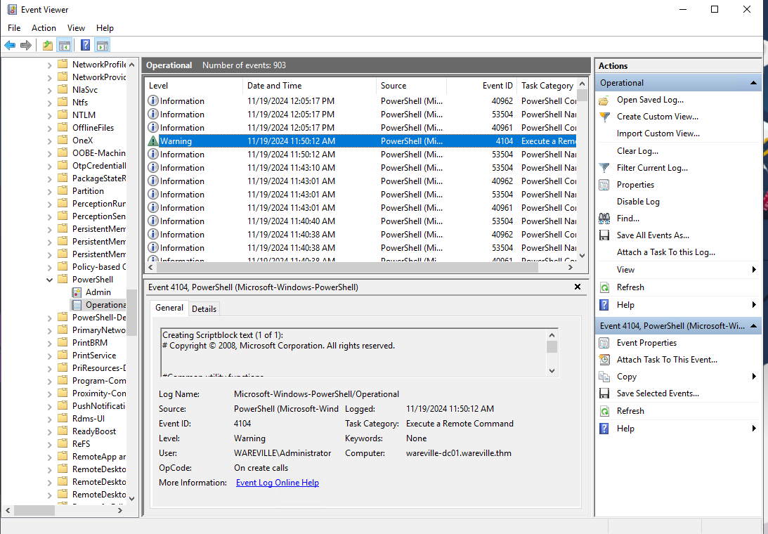The width and height of the screenshot is (768, 534).
Task: Toggle the Show/Hide Console Tree button
Action: click(64, 45)
